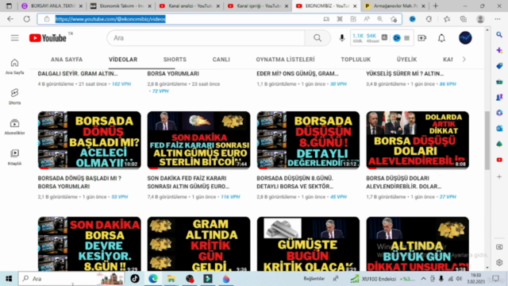Add a new Edge sidebar app with plus
508x286 pixels.
click(499, 176)
